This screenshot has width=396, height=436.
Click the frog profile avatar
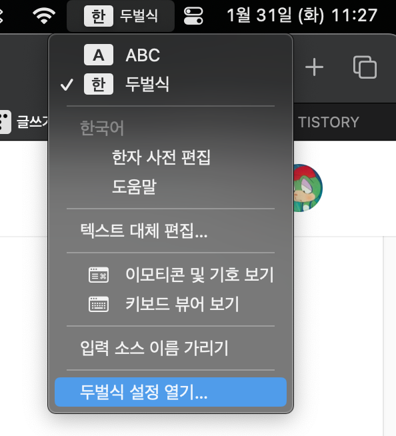pos(308,188)
